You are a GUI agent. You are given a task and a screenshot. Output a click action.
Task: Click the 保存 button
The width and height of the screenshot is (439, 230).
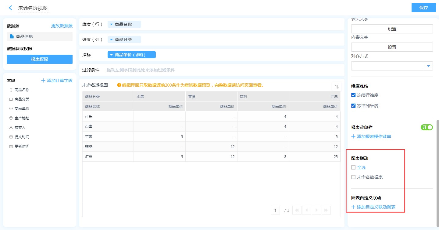click(x=423, y=8)
